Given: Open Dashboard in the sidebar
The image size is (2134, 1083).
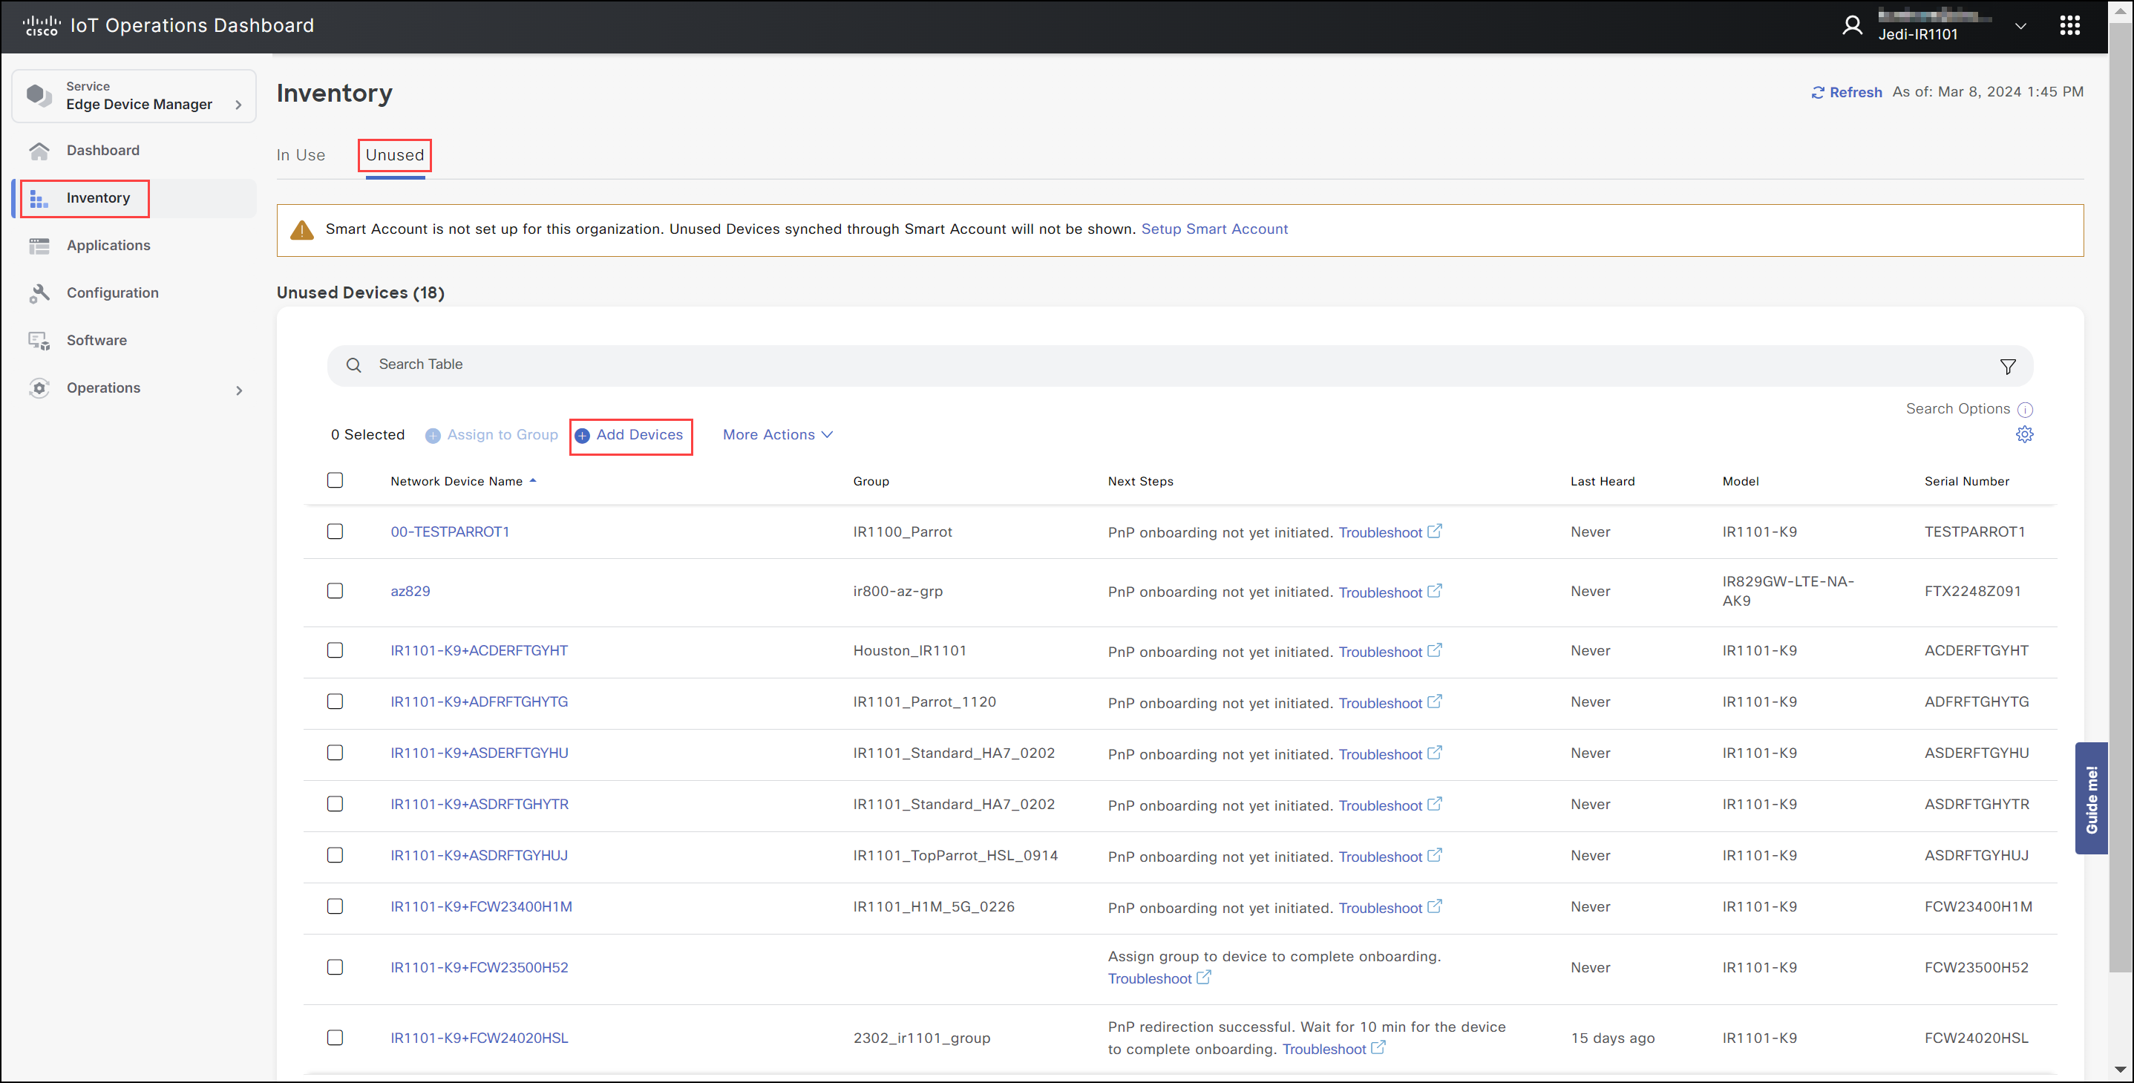Looking at the screenshot, I should point(102,151).
